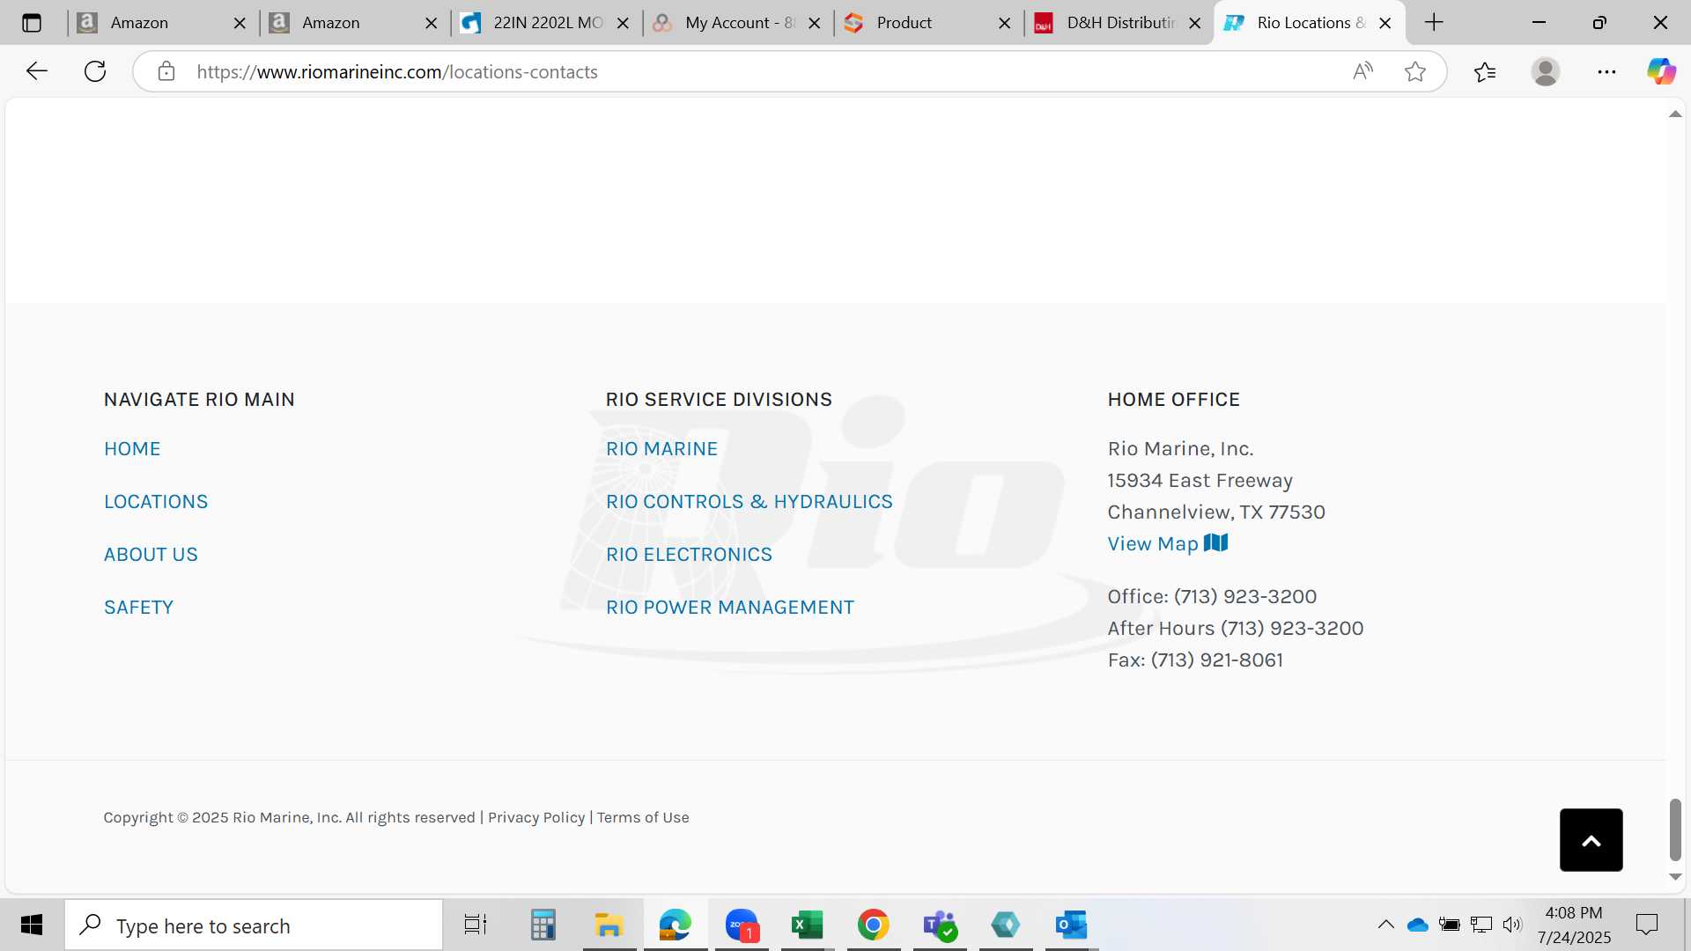Launch Calculator from the taskbar
1691x951 pixels.
point(543,925)
